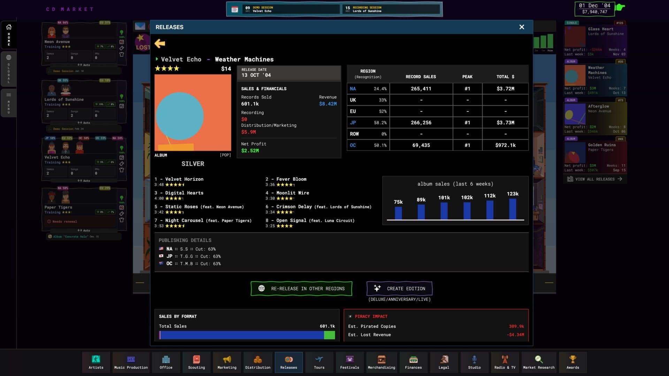Click the triangle beside Velvet Echo title
Screen dimensions: 669x376
pos(157,59)
